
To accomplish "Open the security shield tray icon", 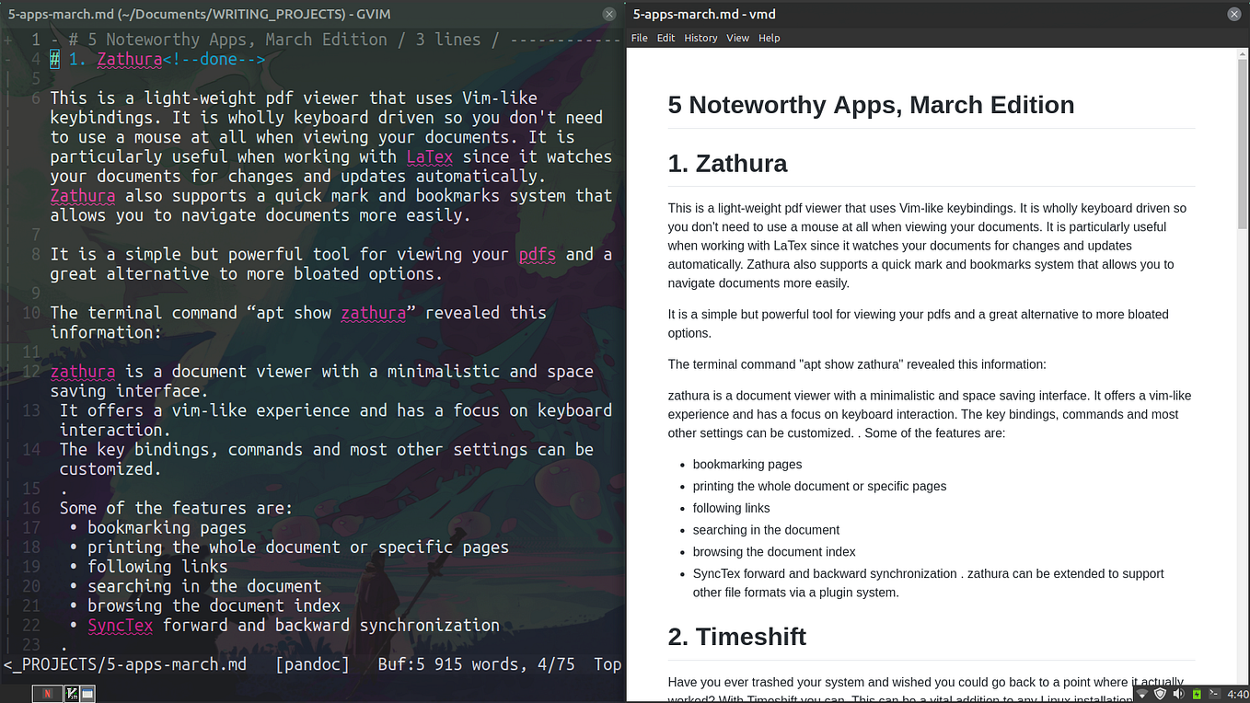I will [x=1160, y=693].
